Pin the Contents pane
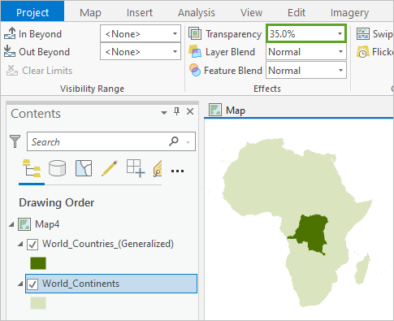This screenshot has height=321, width=394. pyautogui.click(x=176, y=111)
